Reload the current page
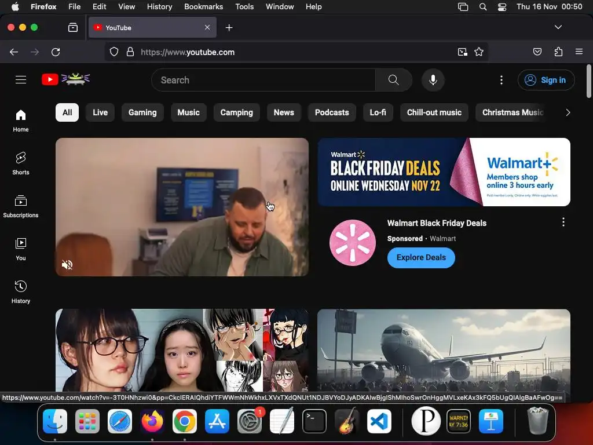Image resolution: width=593 pixels, height=445 pixels. (x=56, y=52)
